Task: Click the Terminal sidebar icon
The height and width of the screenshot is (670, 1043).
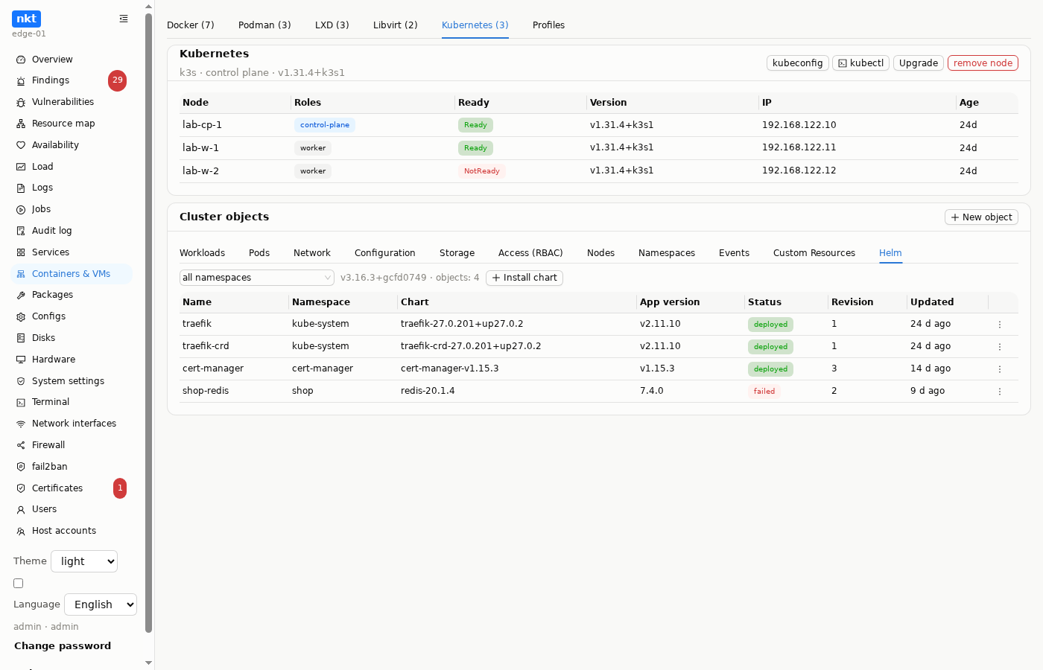Action: coord(21,402)
